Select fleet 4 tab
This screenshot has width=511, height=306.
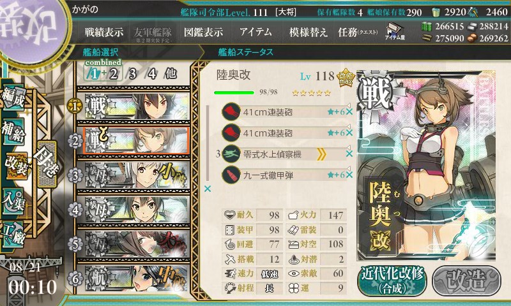pyautogui.click(x=152, y=74)
